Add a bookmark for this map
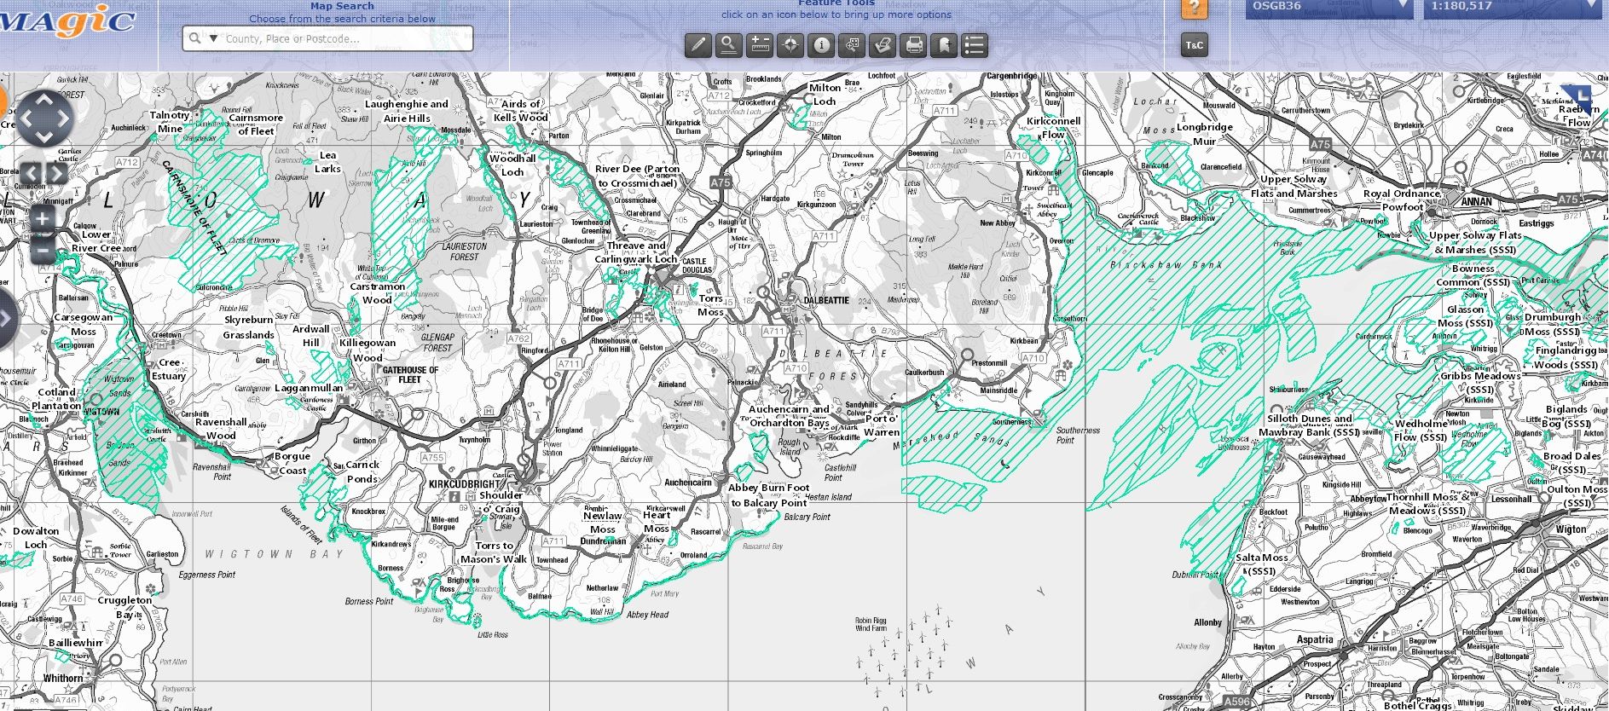1609x711 pixels. 944,45
